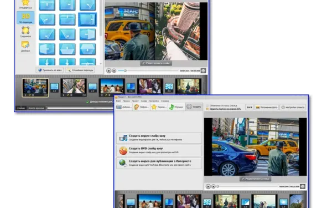The width and height of the screenshot is (332, 208).
Task: Click the highlighted selected 3D transition thumbnail
Action: [87, 19]
